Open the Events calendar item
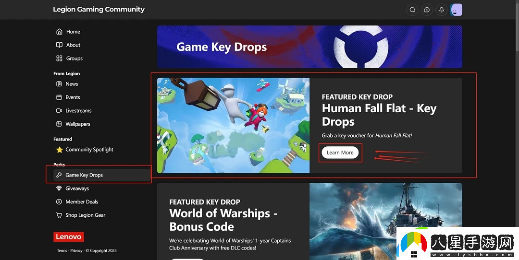Viewport: 519px width, 260px height. pyautogui.click(x=68, y=97)
